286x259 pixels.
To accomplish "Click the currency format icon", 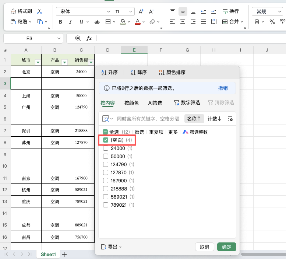I will click(257, 22).
